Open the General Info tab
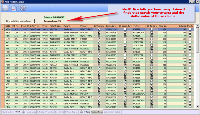Viewport: 200px width, 115px height. coord(8,112)
